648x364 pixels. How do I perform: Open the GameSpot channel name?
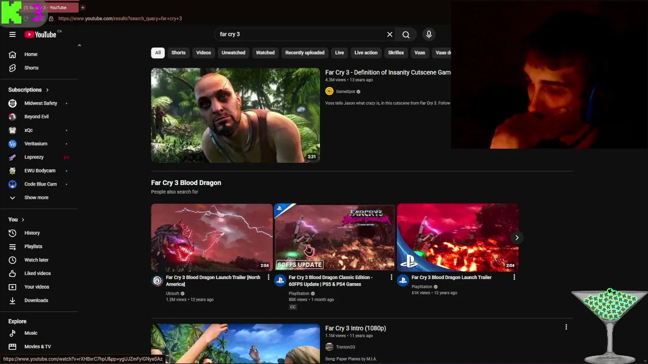(x=345, y=92)
